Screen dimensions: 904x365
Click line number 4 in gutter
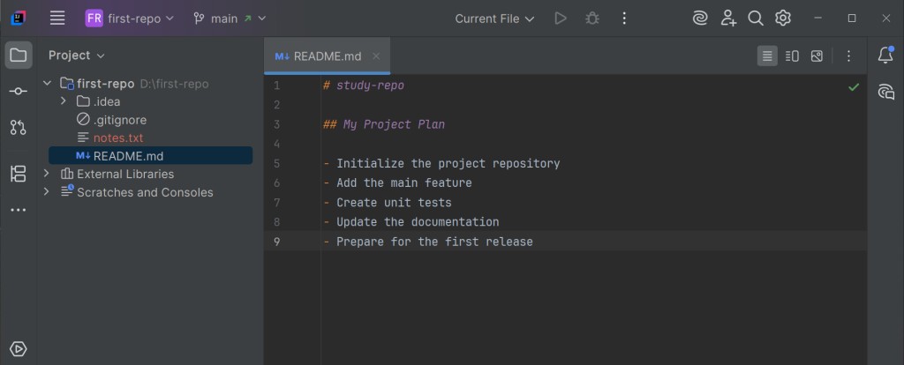[277, 144]
